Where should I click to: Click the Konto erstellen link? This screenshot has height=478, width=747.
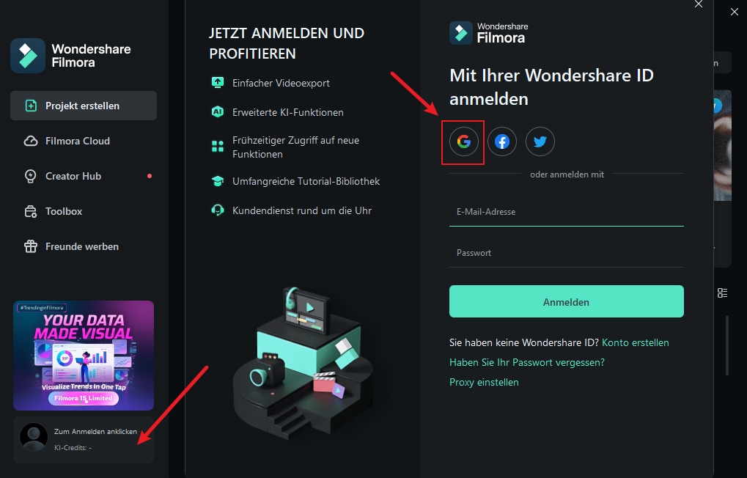pyautogui.click(x=635, y=342)
